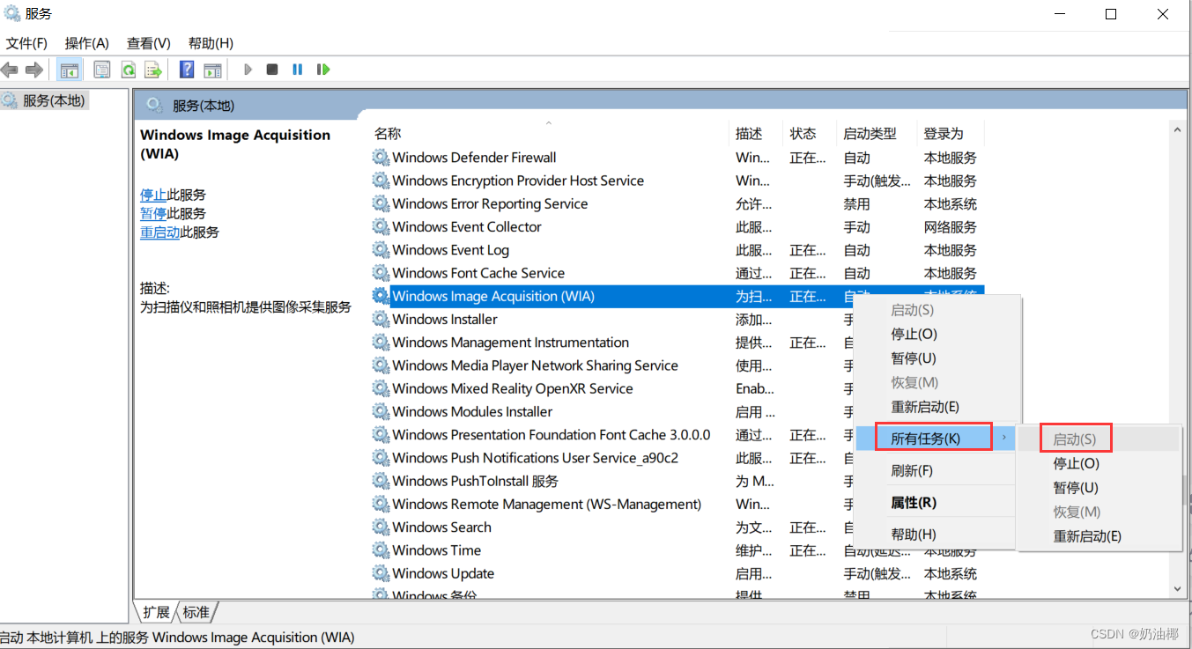Click the 暂停 link in description pane
1192x649 pixels.
click(153, 214)
